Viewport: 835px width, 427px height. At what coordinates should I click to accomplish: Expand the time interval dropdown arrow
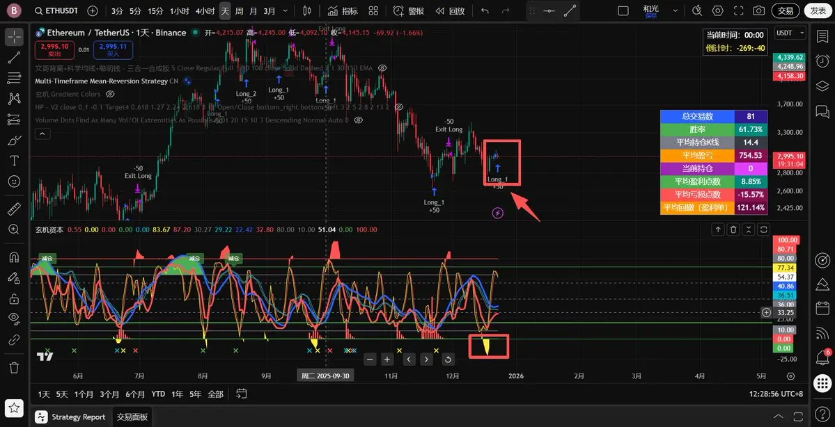click(286, 10)
